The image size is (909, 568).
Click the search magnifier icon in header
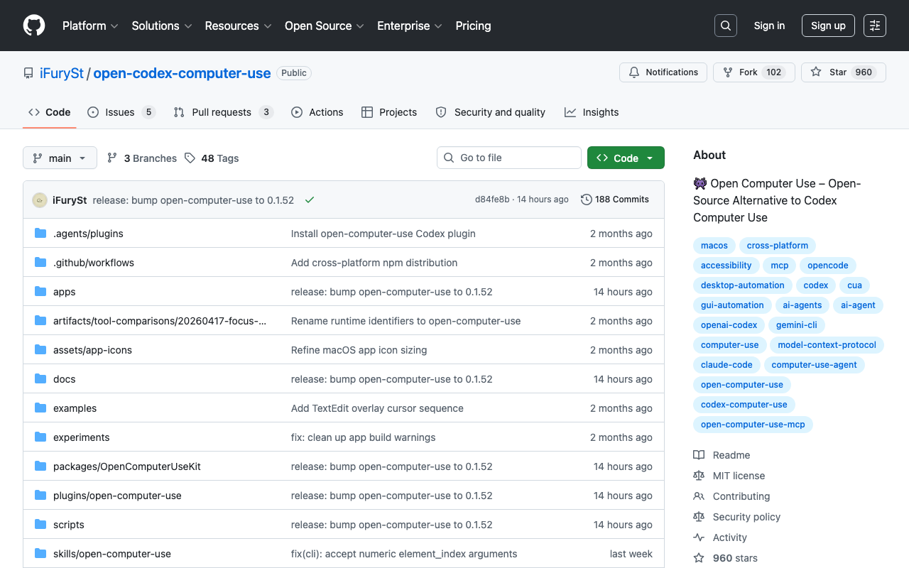[x=726, y=26]
